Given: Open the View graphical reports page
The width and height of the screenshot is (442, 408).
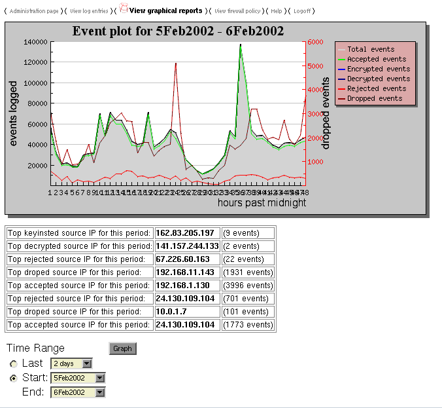Looking at the screenshot, I should (165, 11).
